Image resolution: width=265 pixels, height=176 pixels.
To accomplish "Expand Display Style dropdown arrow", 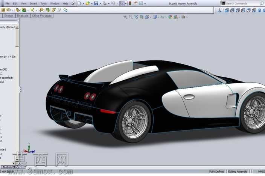I will [x=158, y=17].
